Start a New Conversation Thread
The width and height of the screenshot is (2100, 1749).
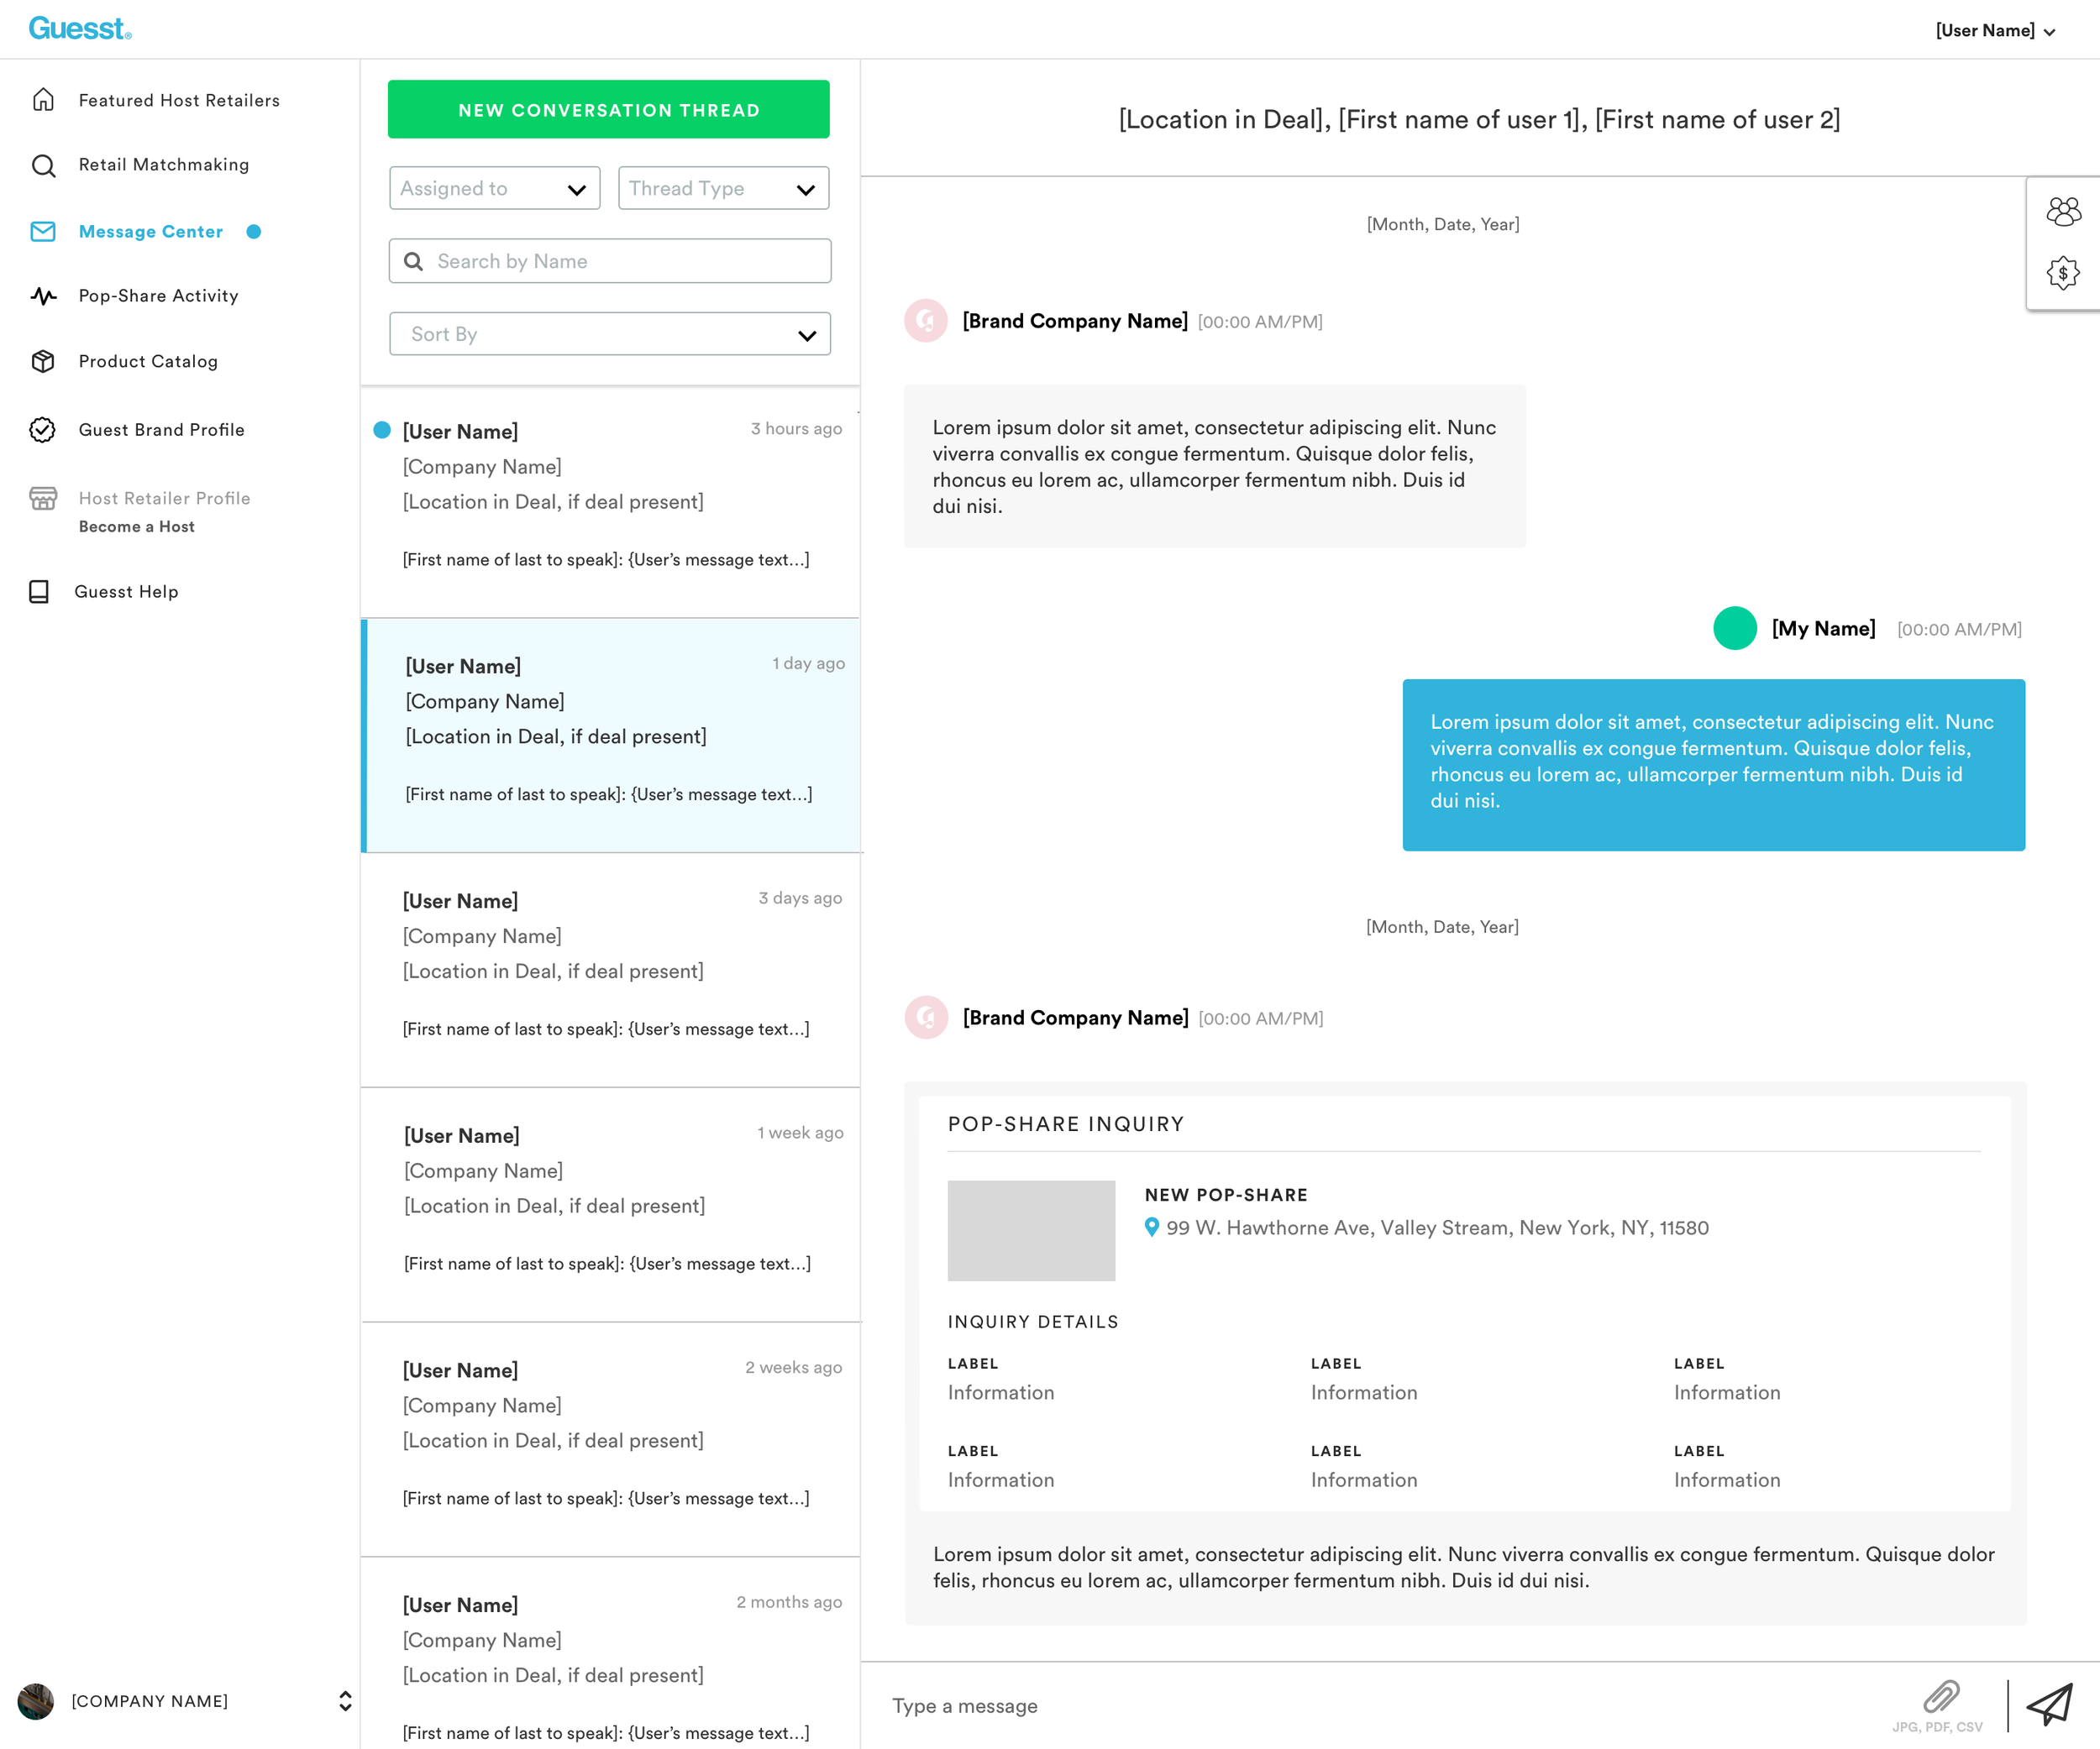[x=609, y=109]
